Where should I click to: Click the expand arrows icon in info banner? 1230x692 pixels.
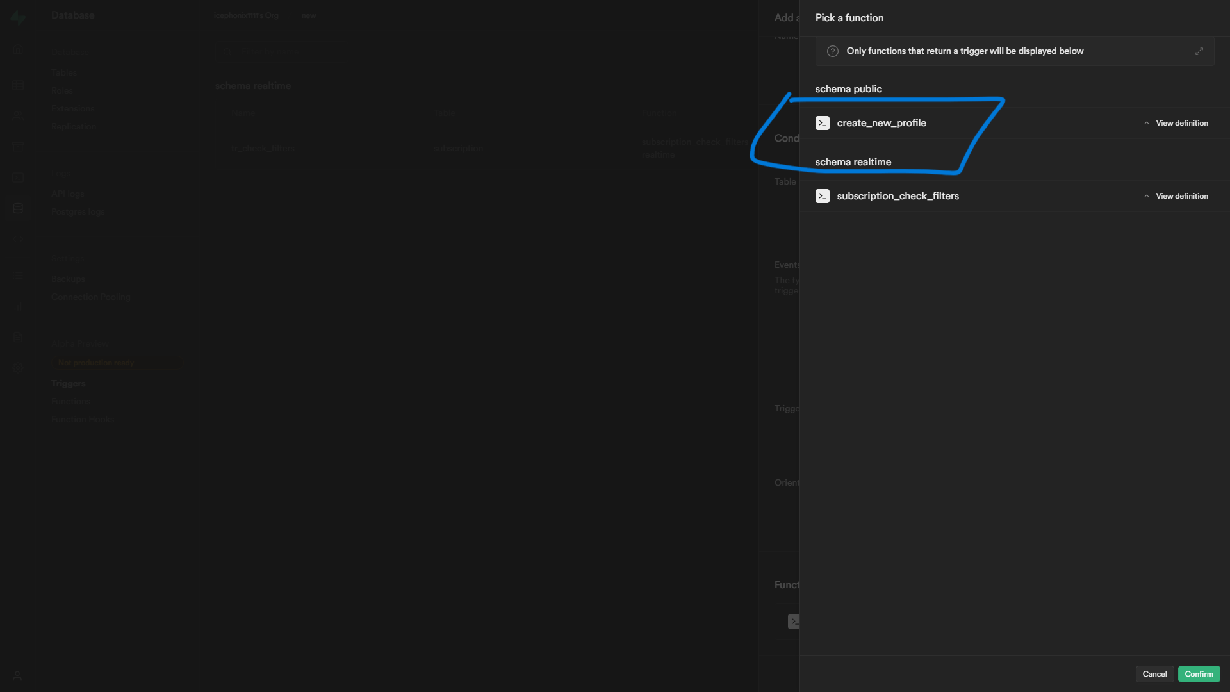click(1199, 51)
